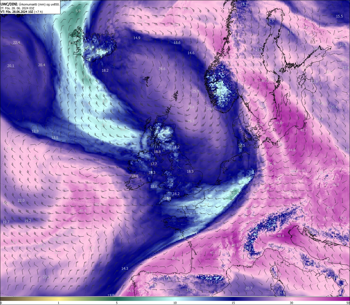This screenshot has width=350, height=305.
Task: Click the colour scale tick label 10
Action: (175, 303)
